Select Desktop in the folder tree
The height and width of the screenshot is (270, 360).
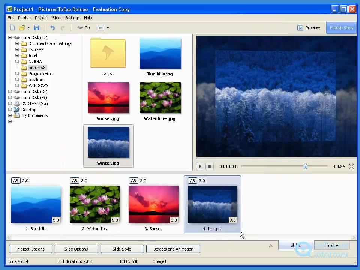pos(29,109)
